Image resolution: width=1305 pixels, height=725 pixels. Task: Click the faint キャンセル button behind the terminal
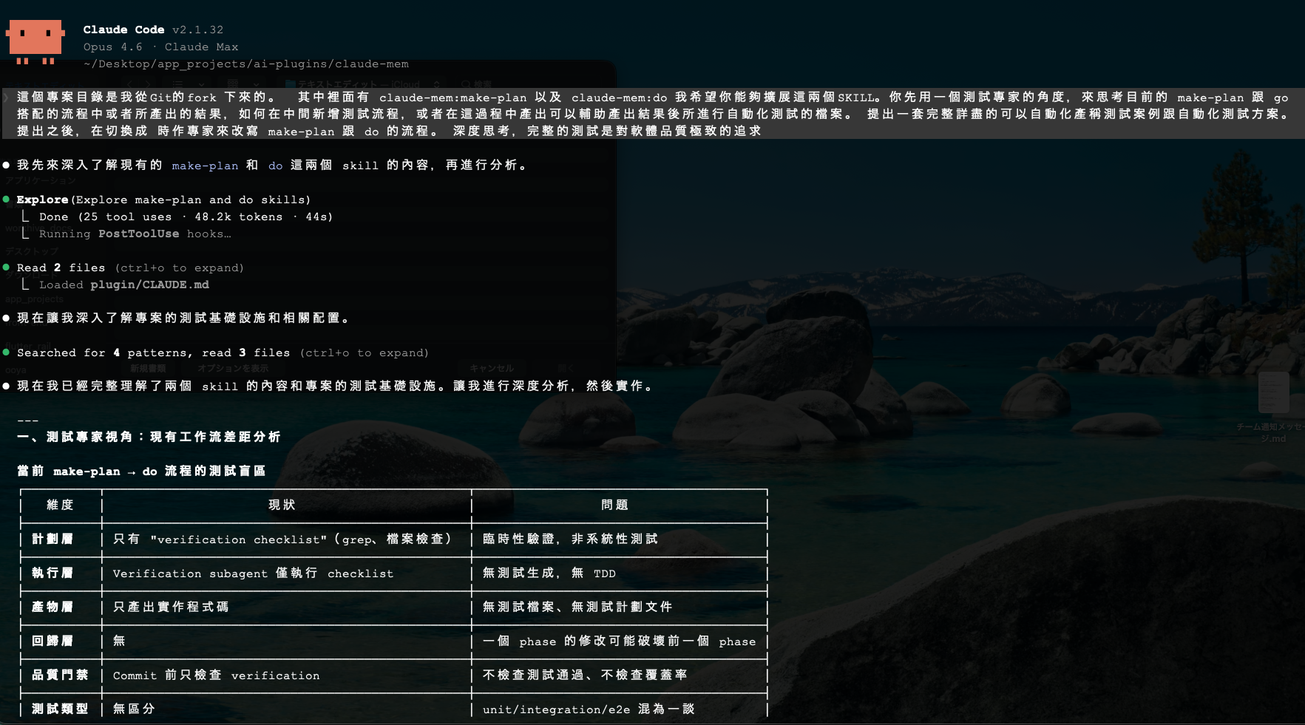(491, 368)
